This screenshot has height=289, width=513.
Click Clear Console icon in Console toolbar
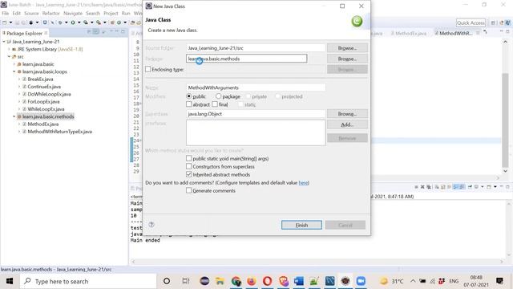[437, 187]
